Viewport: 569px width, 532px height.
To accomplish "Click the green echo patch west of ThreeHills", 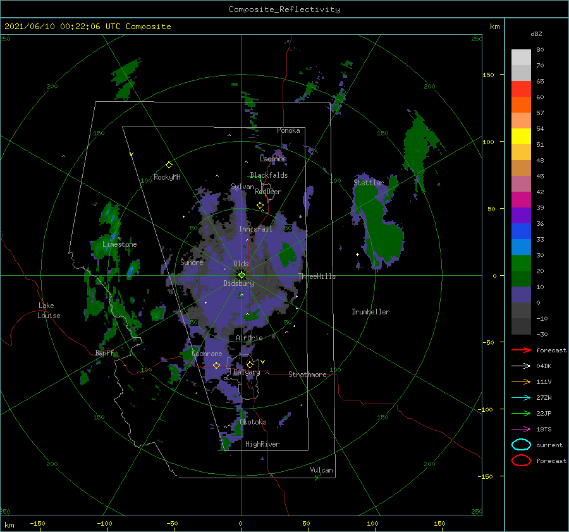I will pos(288,254).
